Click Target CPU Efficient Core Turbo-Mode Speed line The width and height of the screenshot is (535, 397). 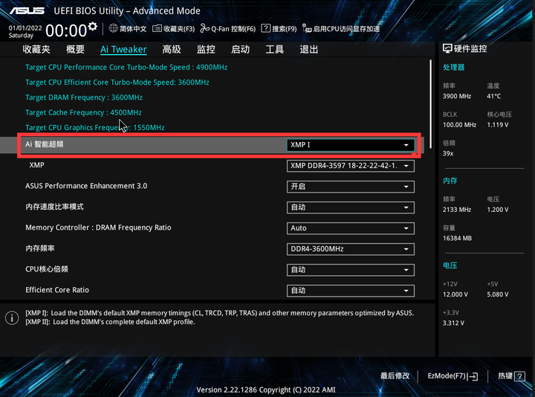(117, 83)
